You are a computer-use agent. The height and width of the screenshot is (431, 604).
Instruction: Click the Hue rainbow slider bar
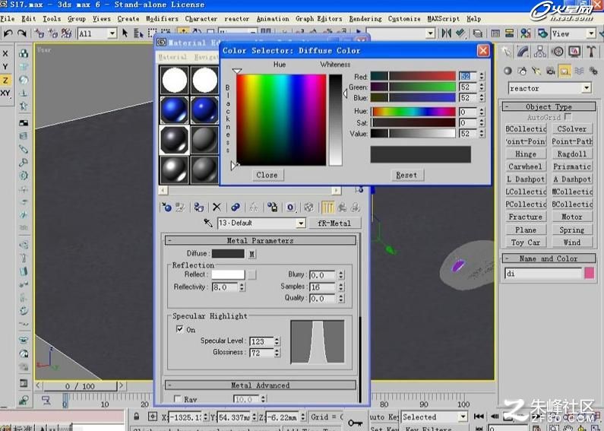[x=413, y=112]
